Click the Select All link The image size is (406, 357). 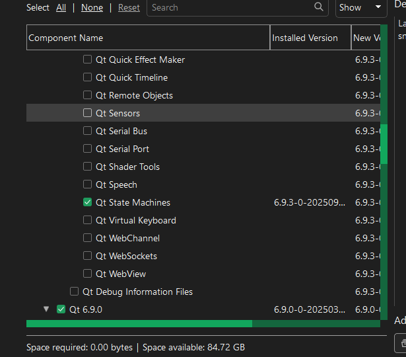61,7
